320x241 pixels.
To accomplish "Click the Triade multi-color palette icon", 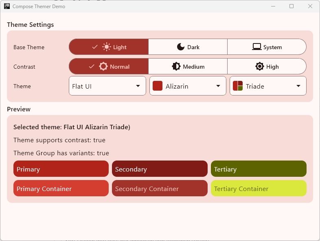I will pos(238,86).
